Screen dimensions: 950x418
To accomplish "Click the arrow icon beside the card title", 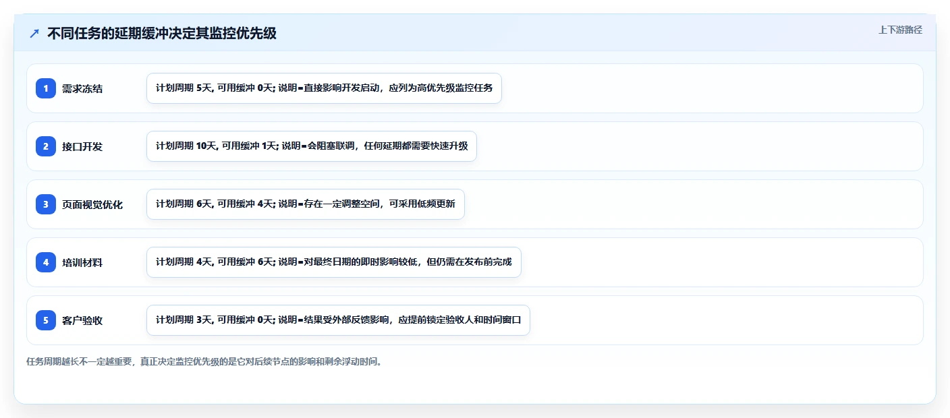I will click(34, 34).
